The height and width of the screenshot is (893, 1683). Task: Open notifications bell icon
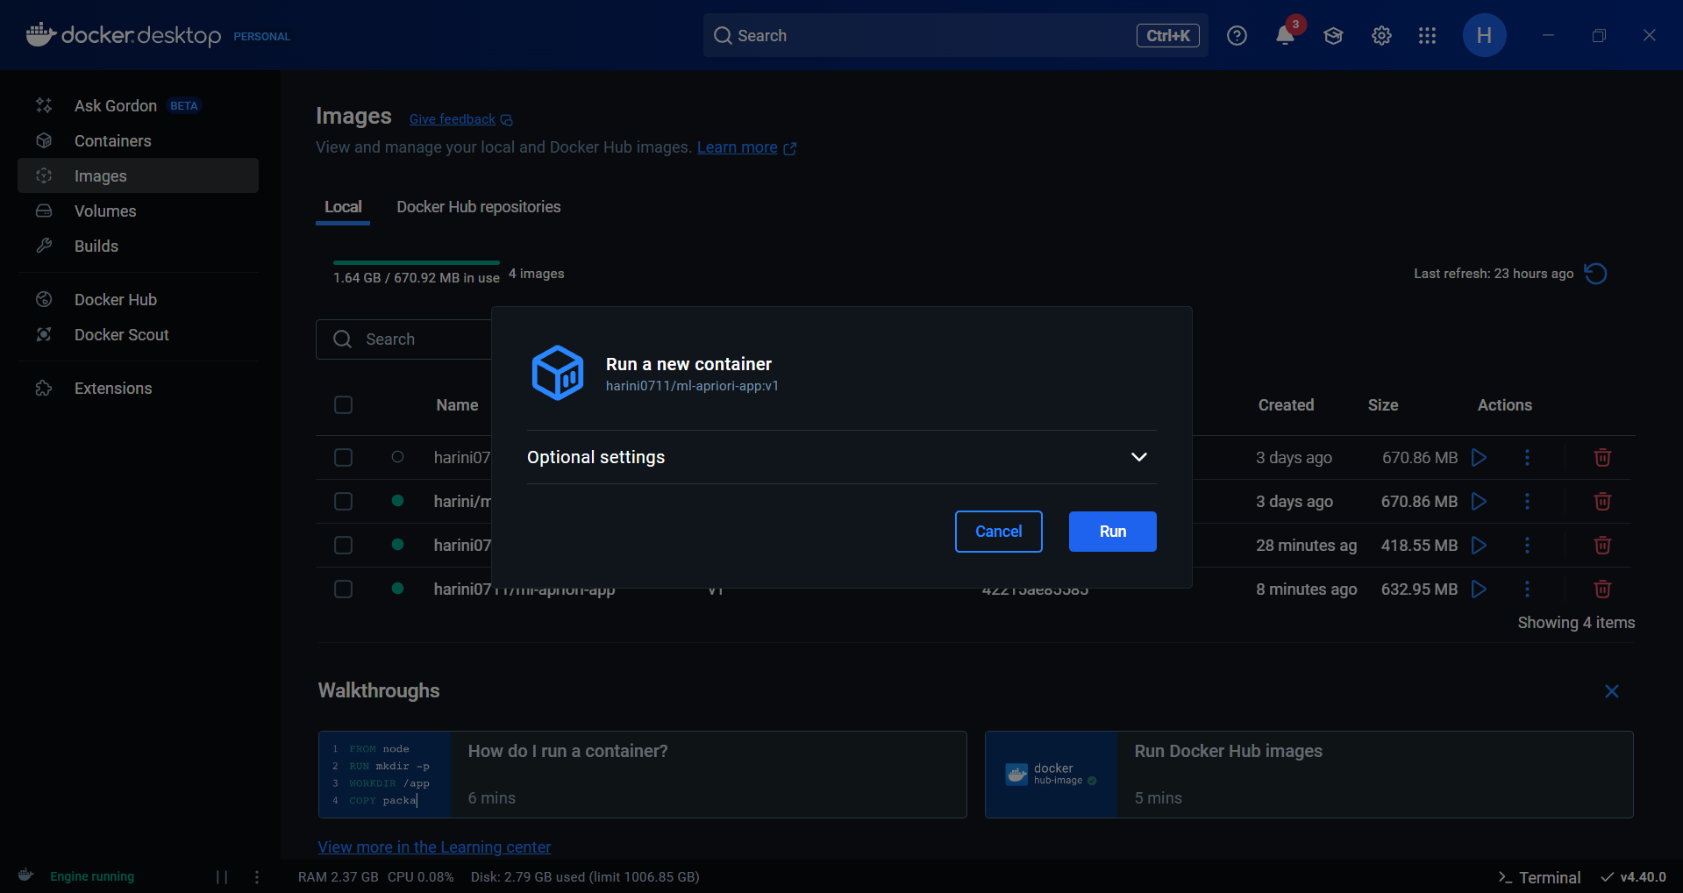point(1285,35)
